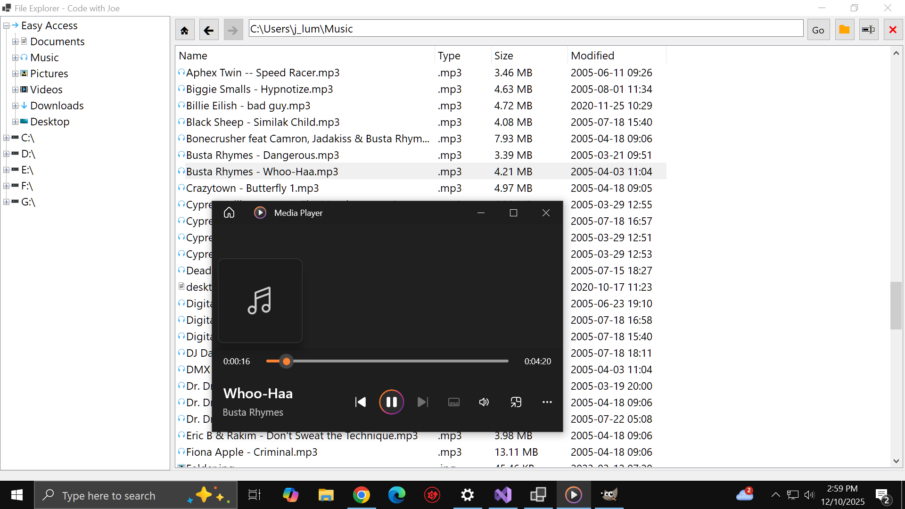Skip to the next track
The width and height of the screenshot is (905, 509).
422,402
